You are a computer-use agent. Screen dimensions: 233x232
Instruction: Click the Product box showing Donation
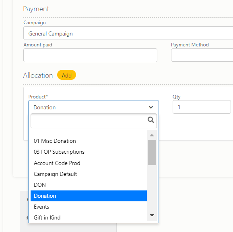point(94,107)
